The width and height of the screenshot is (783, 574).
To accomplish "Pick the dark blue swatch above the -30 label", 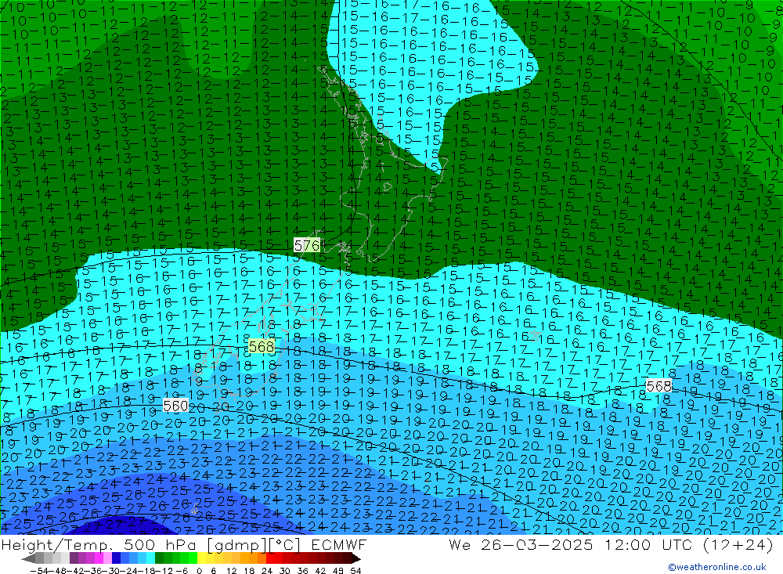I will point(116,558).
